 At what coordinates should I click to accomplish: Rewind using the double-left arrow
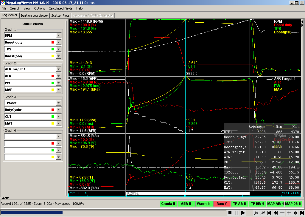[x=276, y=213]
